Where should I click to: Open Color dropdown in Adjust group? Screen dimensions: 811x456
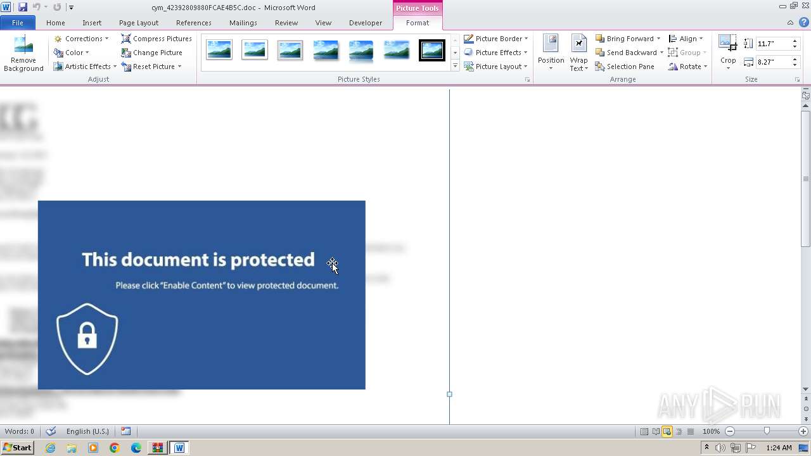point(72,53)
